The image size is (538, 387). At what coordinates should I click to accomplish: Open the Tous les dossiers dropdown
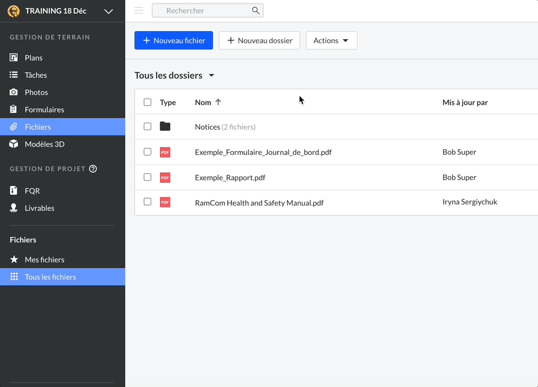click(174, 75)
